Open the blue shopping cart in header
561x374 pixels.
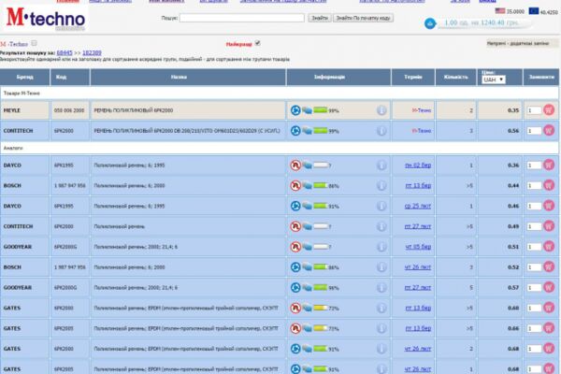[x=430, y=23]
